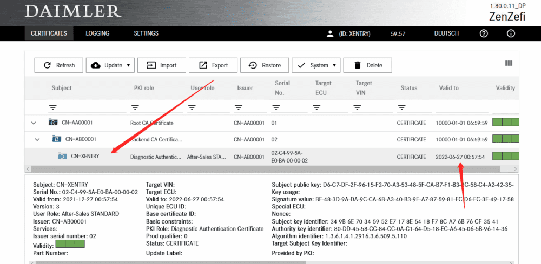
Task: Switch to the SETTINGS tab
Action: pyautogui.click(x=146, y=33)
